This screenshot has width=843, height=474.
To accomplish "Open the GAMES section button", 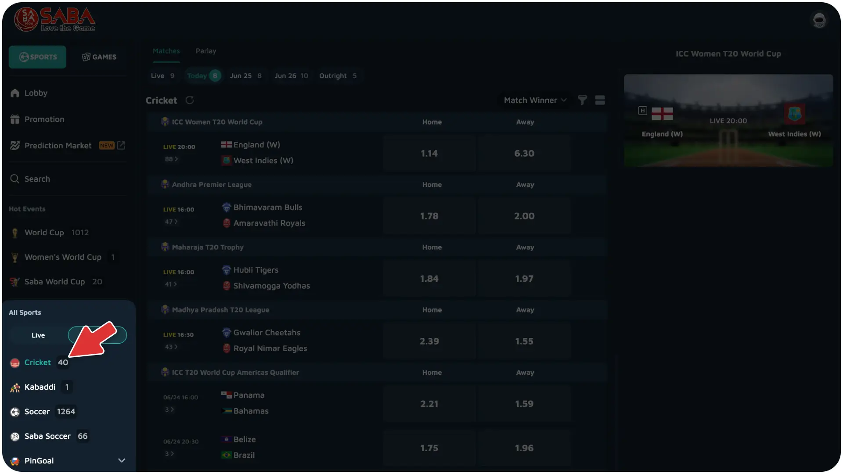I will [x=99, y=57].
